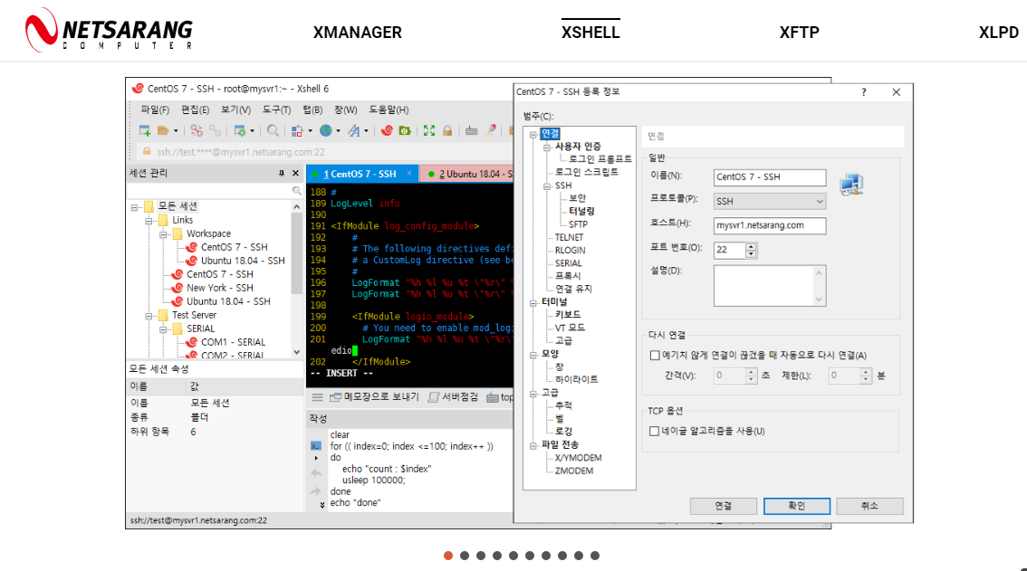The width and height of the screenshot is (1027, 571).
Task: Enable auto reconnect on unexpected disconnect checkbox
Action: 654,356
